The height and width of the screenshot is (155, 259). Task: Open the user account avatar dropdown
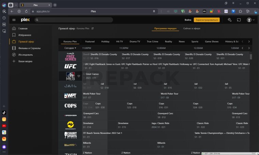[251, 20]
